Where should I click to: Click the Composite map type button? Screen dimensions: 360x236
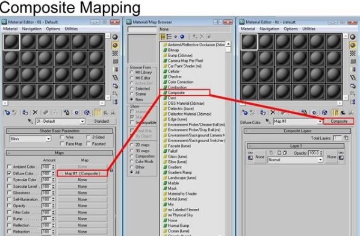pyautogui.click(x=339, y=121)
